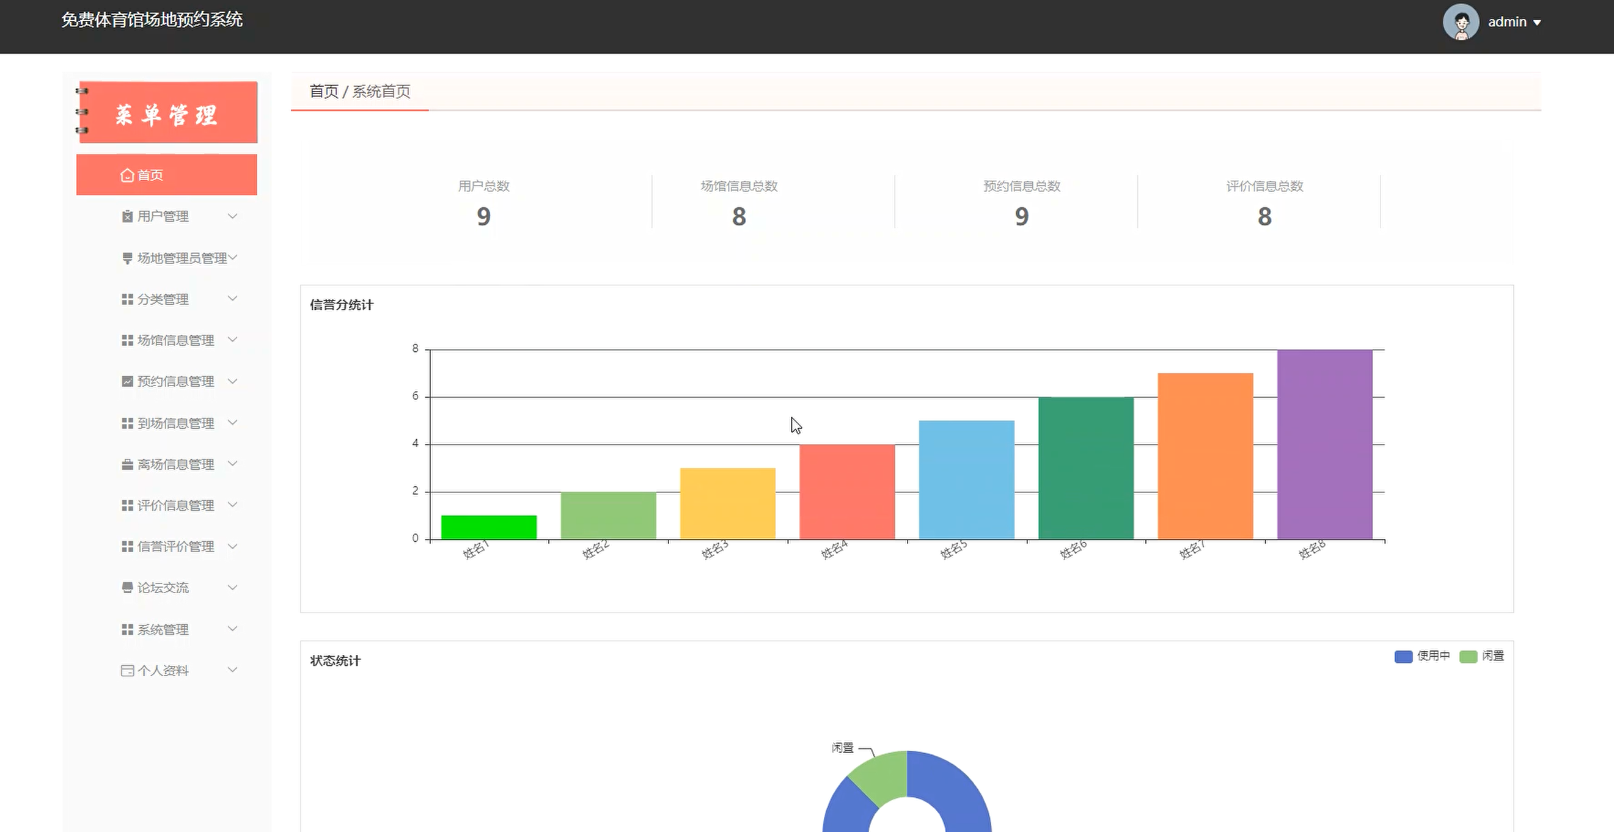This screenshot has height=832, width=1614.
Task: Open the 用户管理 menu
Action: (167, 216)
